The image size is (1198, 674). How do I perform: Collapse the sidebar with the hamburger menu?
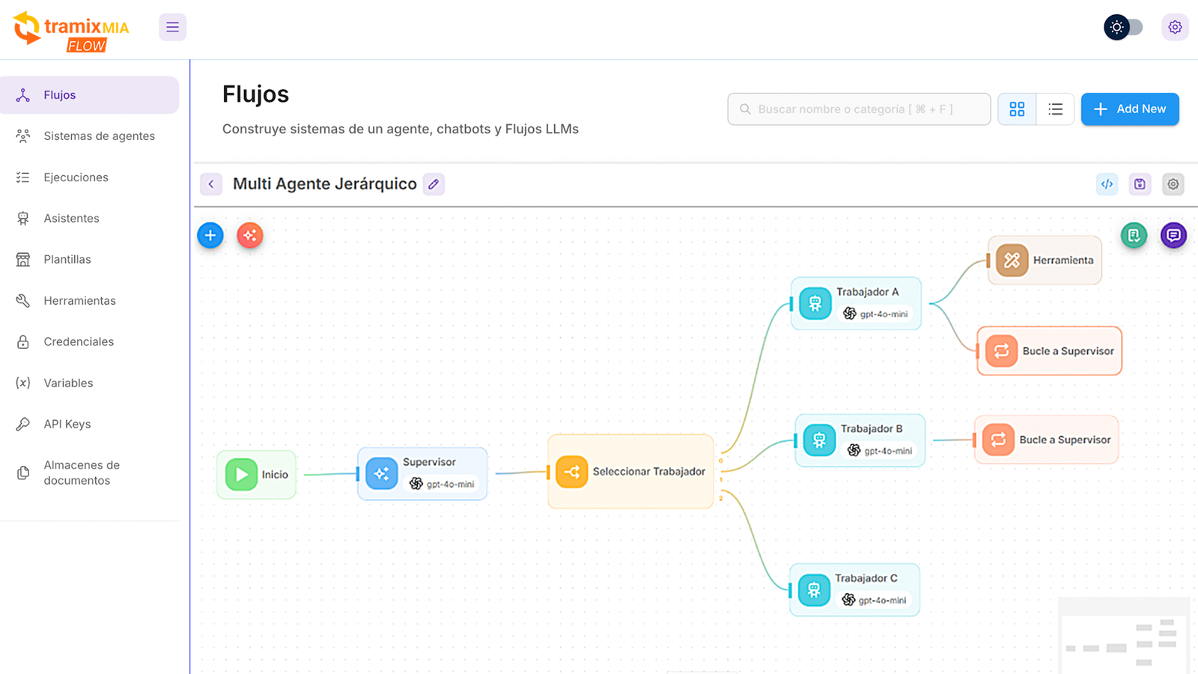point(172,26)
